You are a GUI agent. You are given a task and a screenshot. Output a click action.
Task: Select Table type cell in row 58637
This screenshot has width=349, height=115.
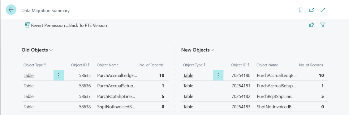(x=29, y=97)
